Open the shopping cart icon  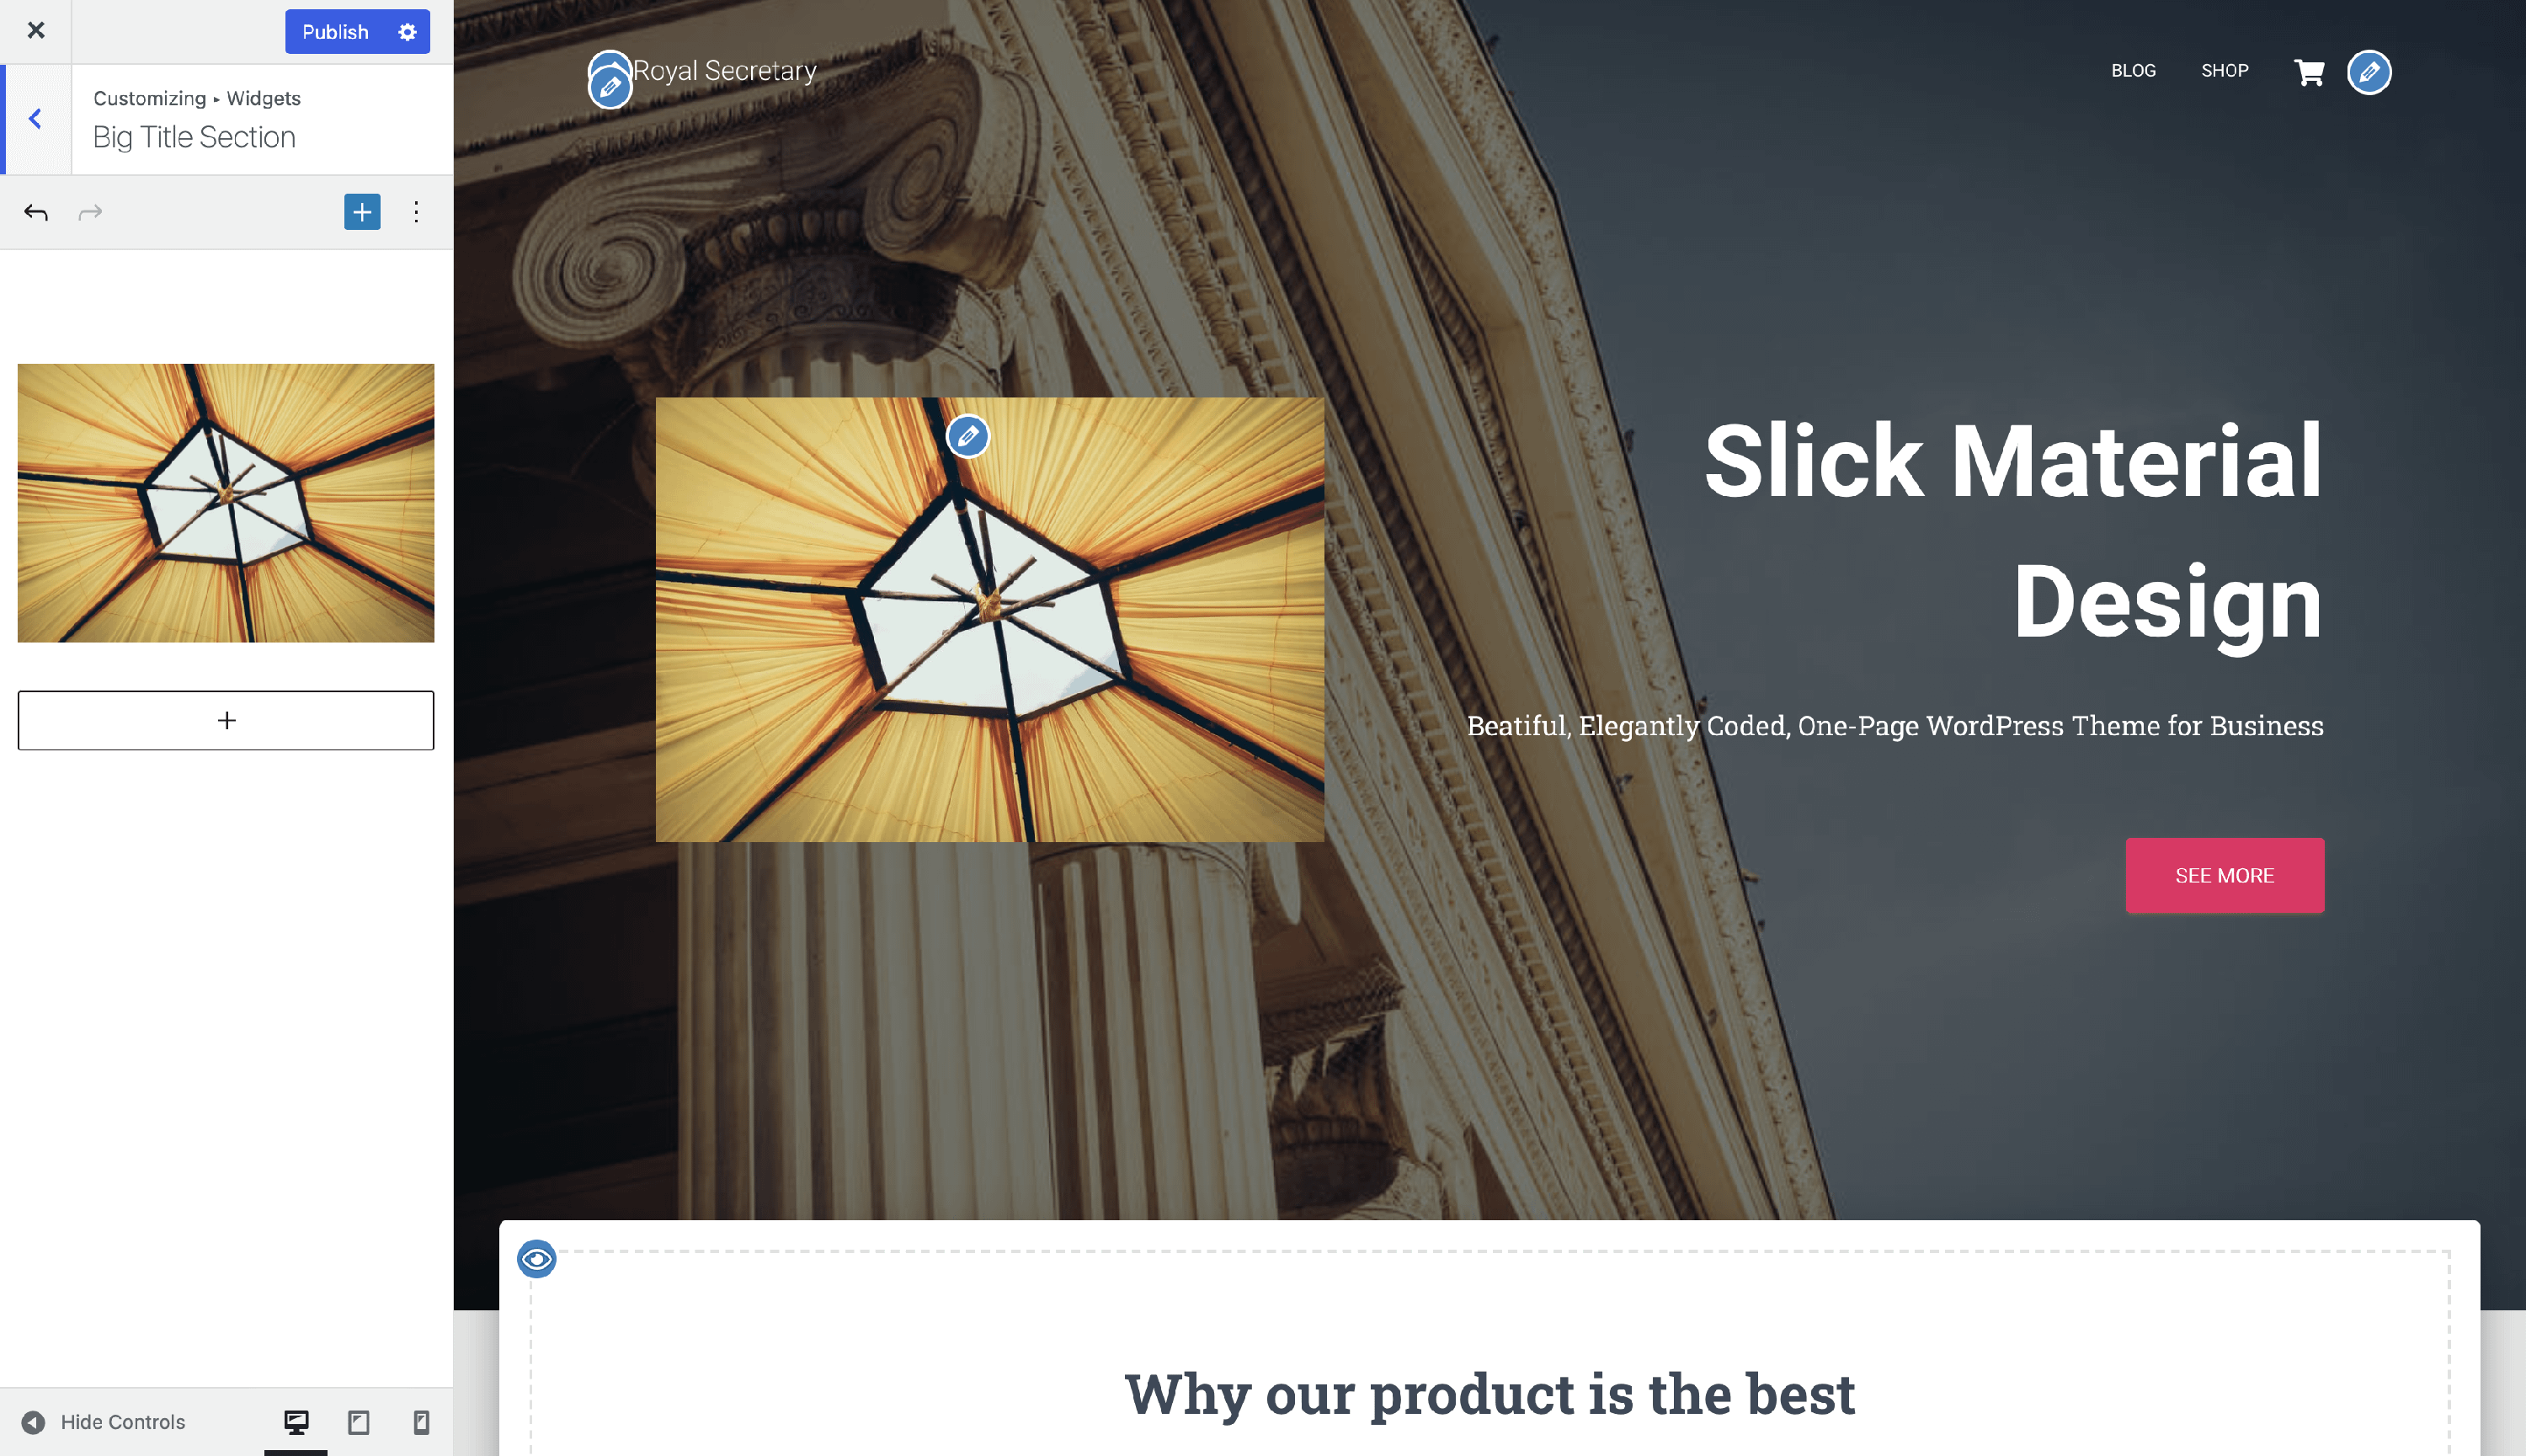point(2309,72)
